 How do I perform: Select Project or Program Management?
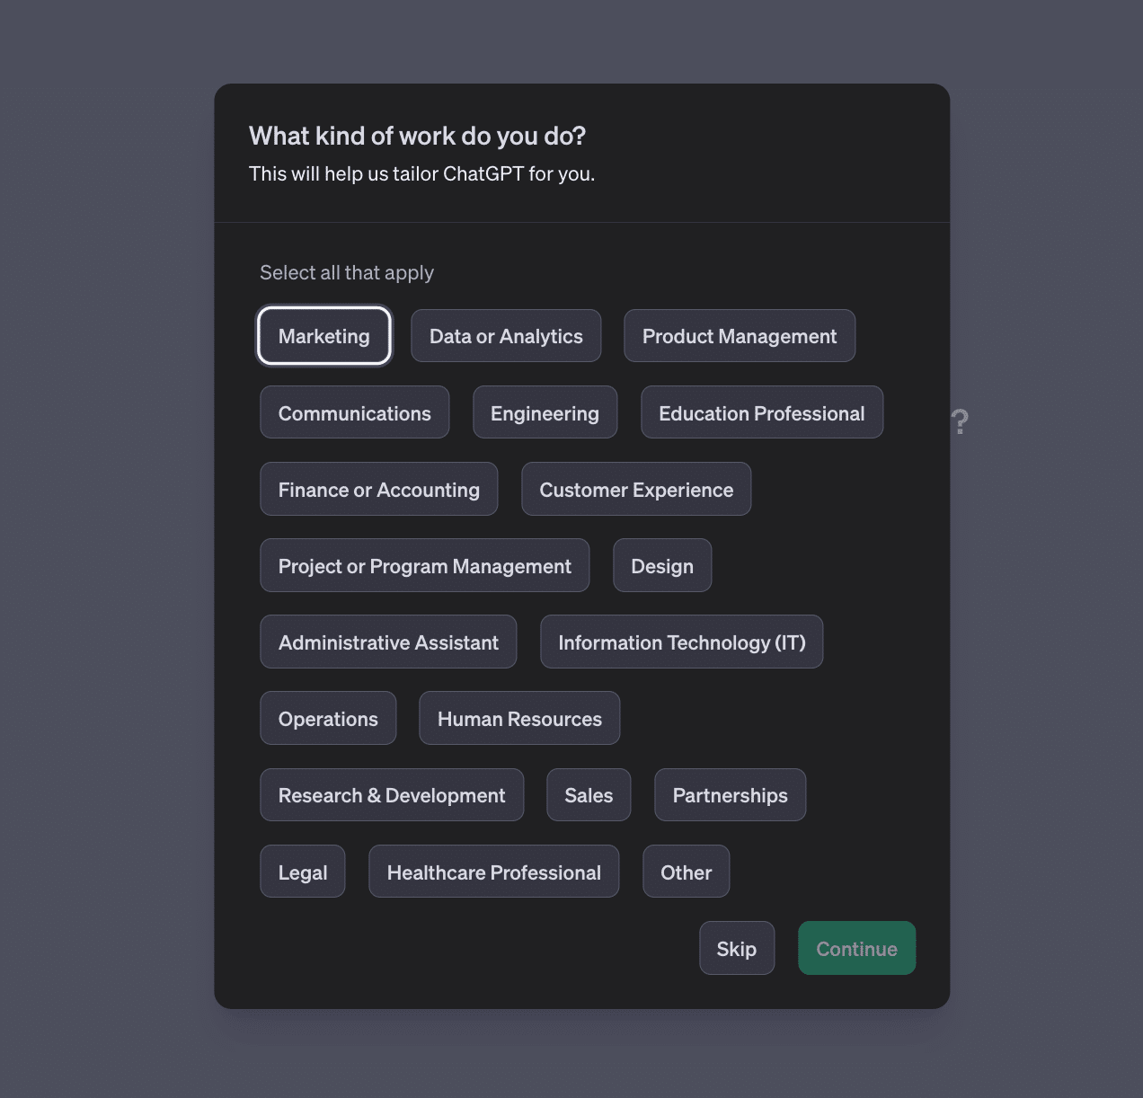424,566
